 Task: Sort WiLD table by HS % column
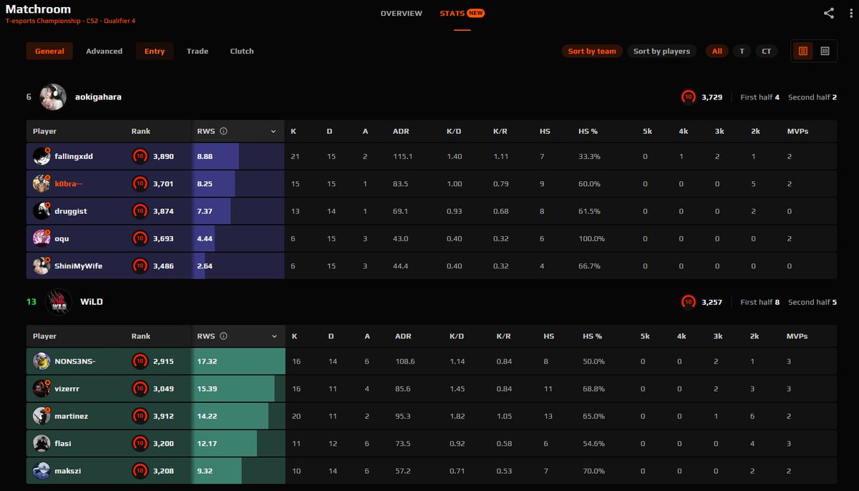[x=592, y=336]
